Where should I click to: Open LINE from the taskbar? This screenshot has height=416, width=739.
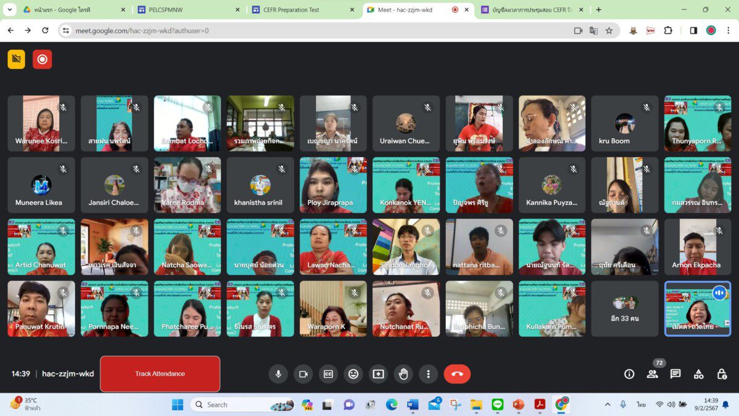(498, 404)
